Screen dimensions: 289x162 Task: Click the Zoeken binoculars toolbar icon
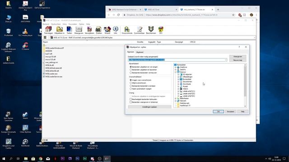click(x=98, y=30)
